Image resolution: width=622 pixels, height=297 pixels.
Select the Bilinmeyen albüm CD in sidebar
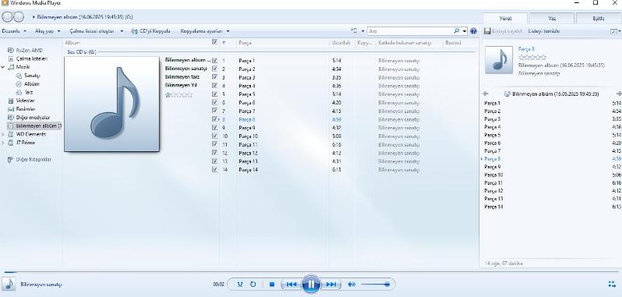click(x=34, y=126)
